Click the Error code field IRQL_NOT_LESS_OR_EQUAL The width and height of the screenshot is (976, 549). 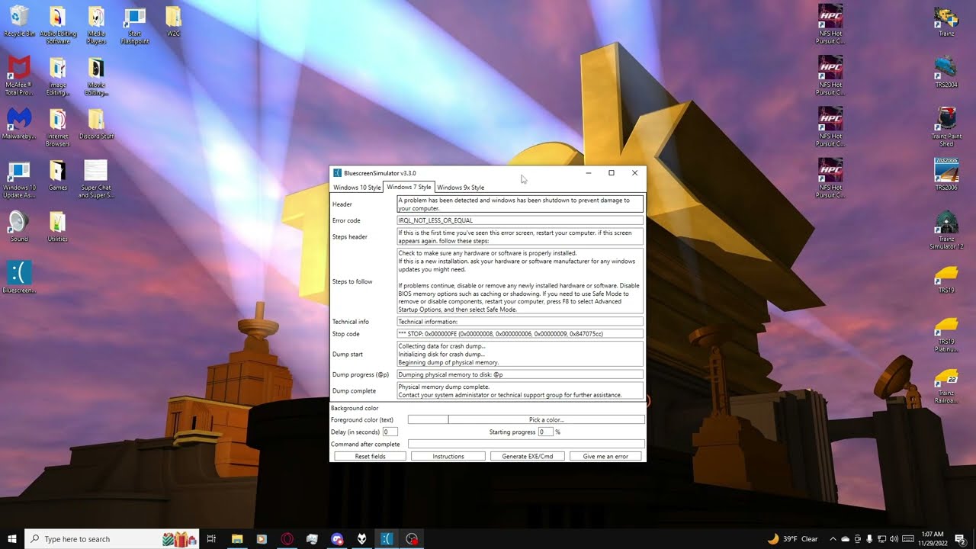tap(520, 220)
